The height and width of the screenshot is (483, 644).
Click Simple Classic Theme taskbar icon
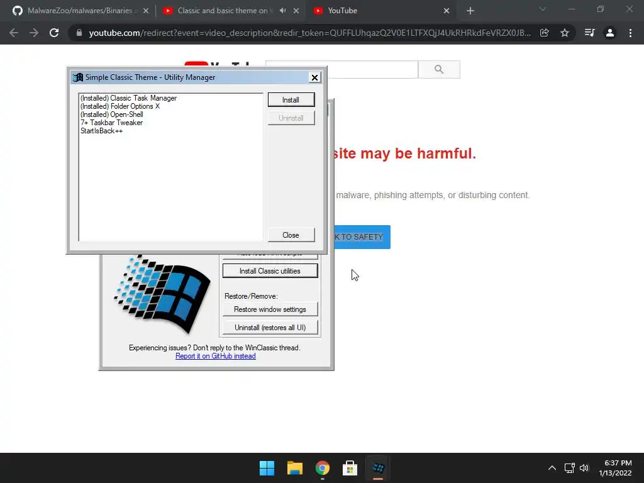pyautogui.click(x=378, y=468)
